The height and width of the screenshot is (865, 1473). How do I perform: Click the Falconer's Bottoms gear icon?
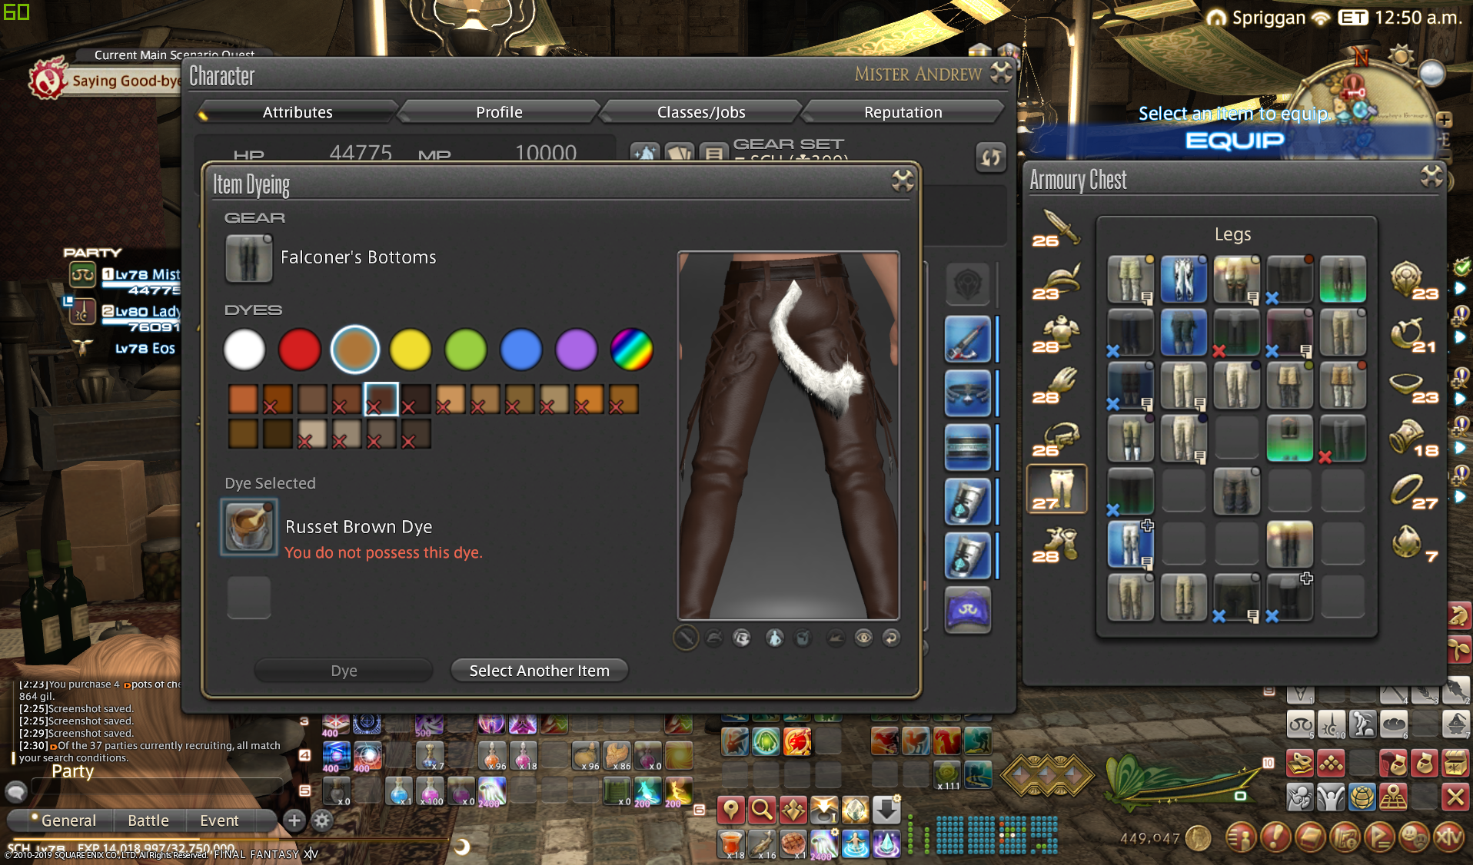(x=248, y=258)
